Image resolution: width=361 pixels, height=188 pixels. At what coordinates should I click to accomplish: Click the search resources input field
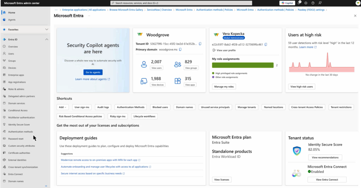pyautogui.click(x=181, y=3)
